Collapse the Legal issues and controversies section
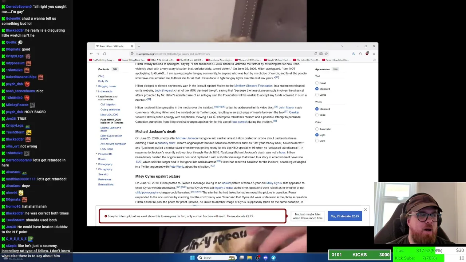The width and height of the screenshot is (466, 262). click(x=96, y=96)
